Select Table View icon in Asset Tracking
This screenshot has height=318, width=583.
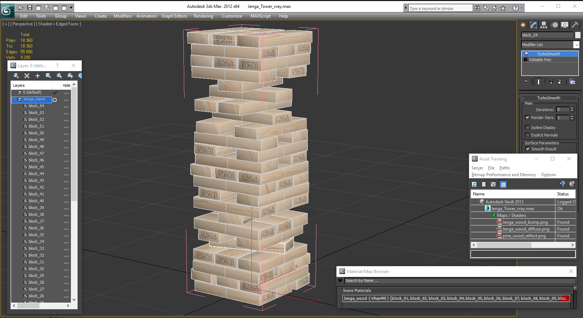point(503,184)
